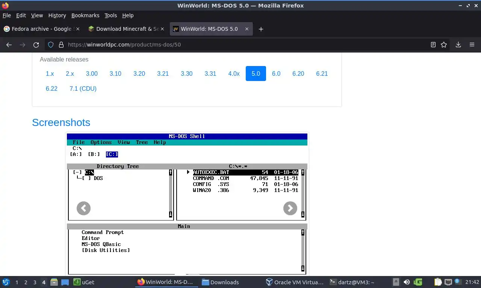Select release 1.x
The image size is (481, 288).
[50, 73]
